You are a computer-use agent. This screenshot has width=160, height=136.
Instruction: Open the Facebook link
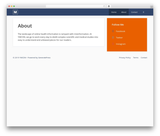[x=121, y=31]
